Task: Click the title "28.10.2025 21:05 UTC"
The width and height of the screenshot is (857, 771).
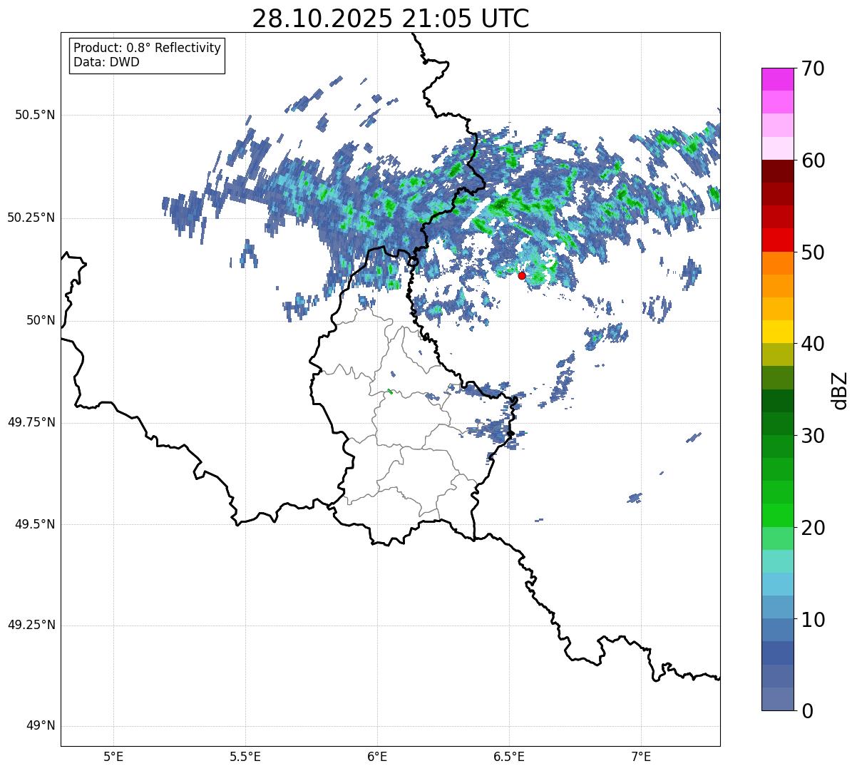Action: coord(390,19)
